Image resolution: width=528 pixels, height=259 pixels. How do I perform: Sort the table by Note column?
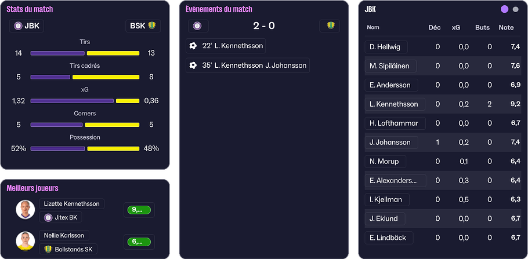506,27
